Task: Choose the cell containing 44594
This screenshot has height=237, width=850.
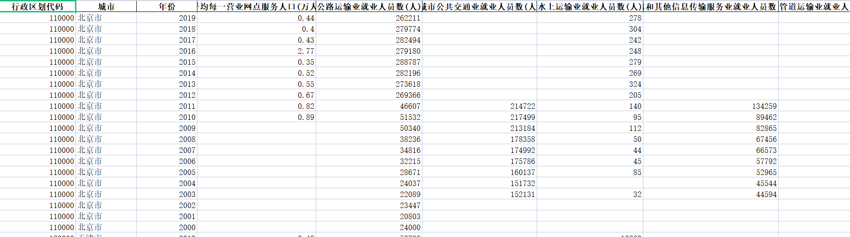Action: [711, 194]
